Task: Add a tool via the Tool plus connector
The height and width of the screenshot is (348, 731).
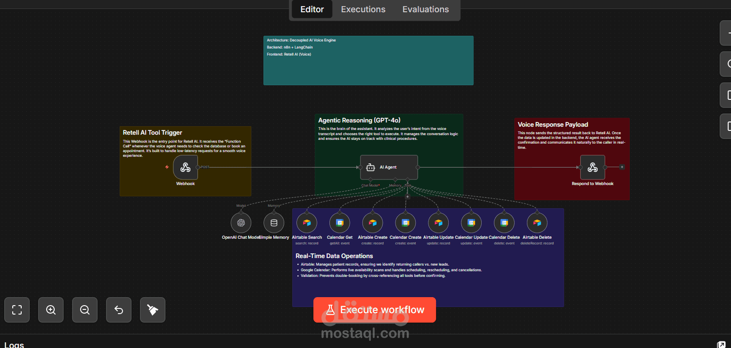Action: [408, 197]
